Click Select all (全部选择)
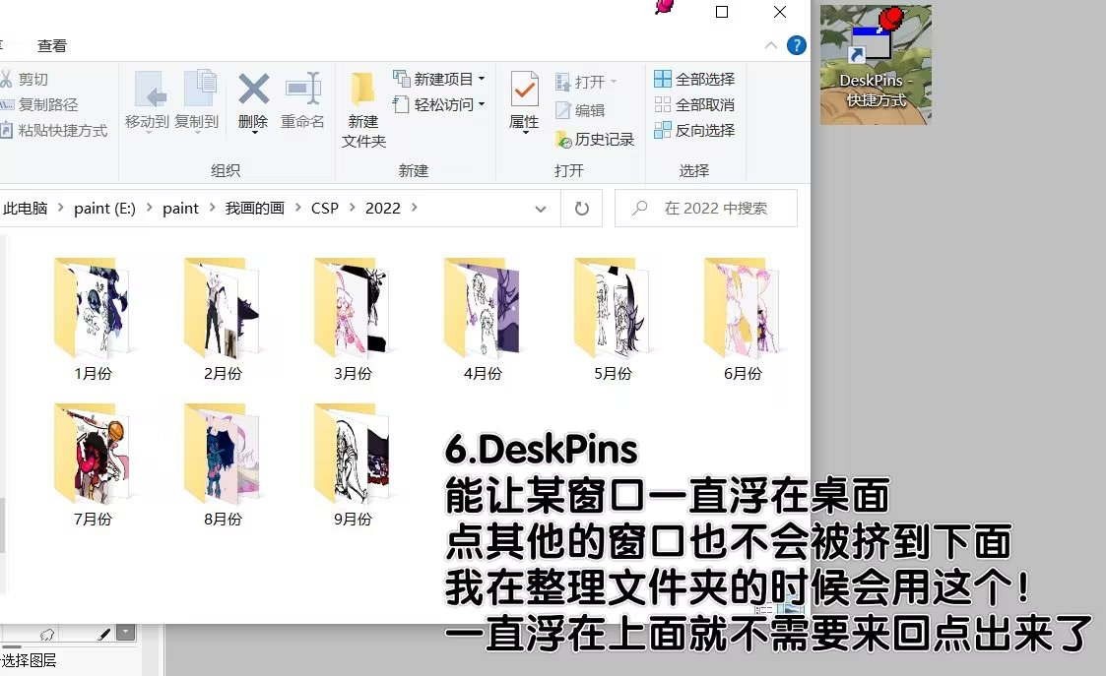The height and width of the screenshot is (676, 1106). pyautogui.click(x=694, y=79)
